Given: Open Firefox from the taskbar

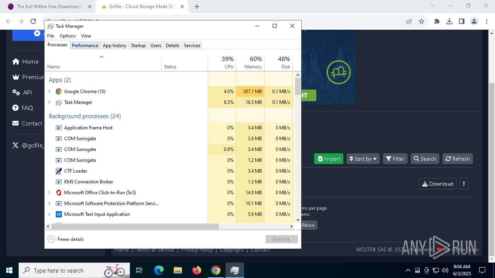Looking at the screenshot, I should (197, 270).
